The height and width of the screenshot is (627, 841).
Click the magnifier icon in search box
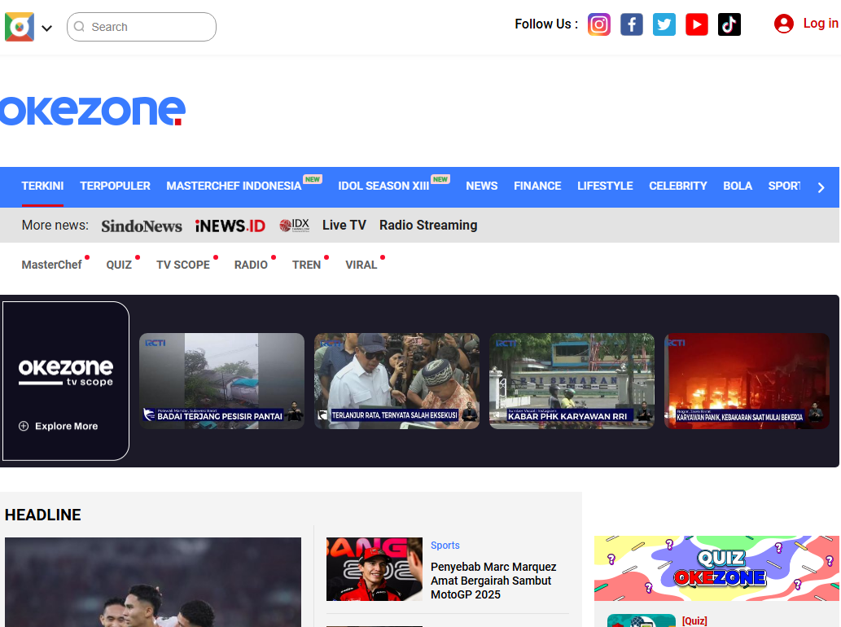tap(80, 27)
